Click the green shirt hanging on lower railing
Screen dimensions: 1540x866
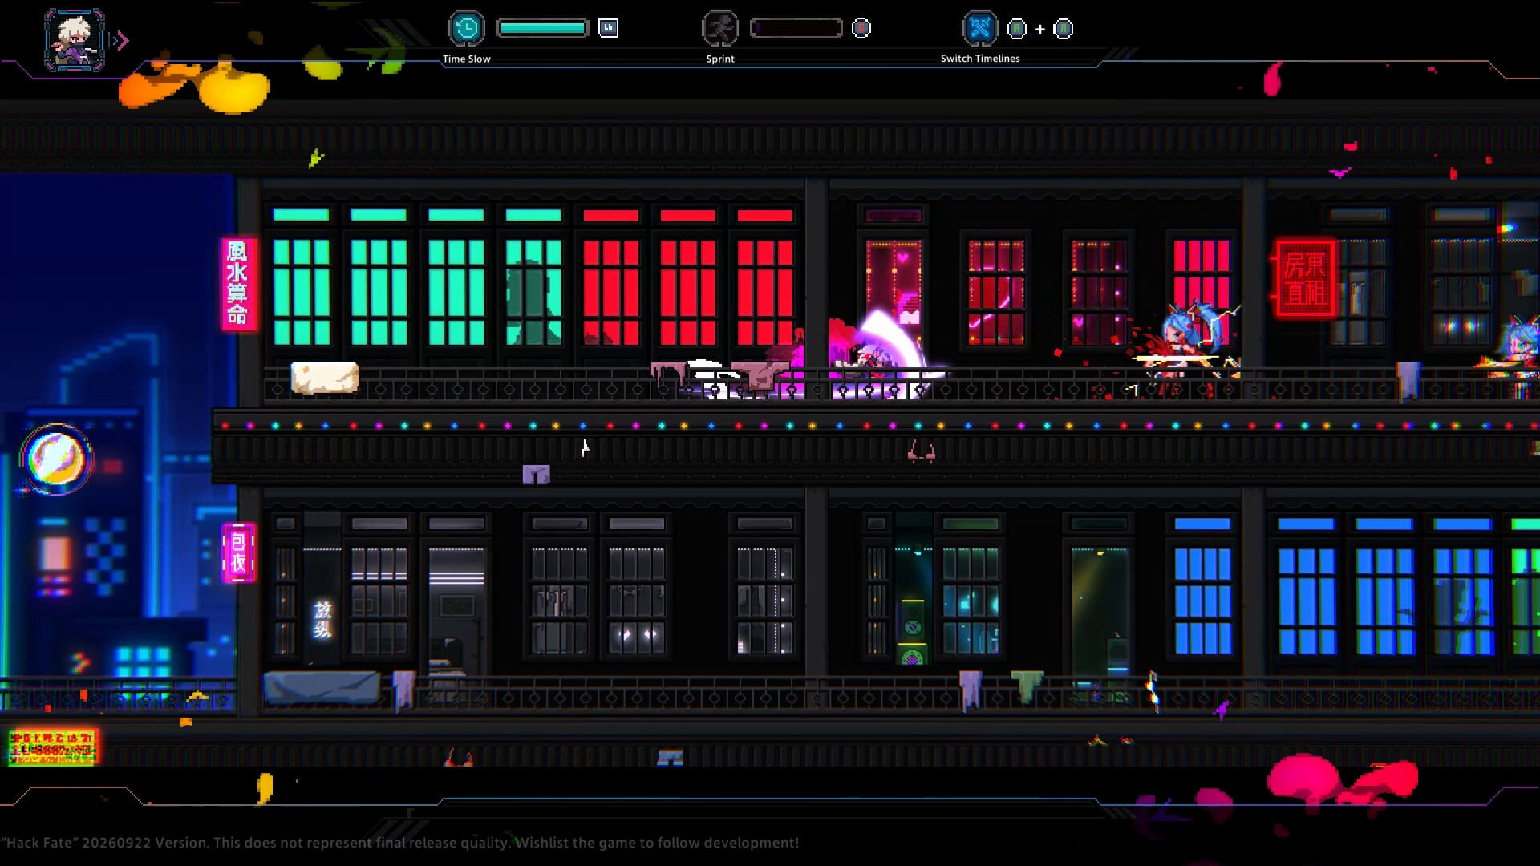[1026, 686]
